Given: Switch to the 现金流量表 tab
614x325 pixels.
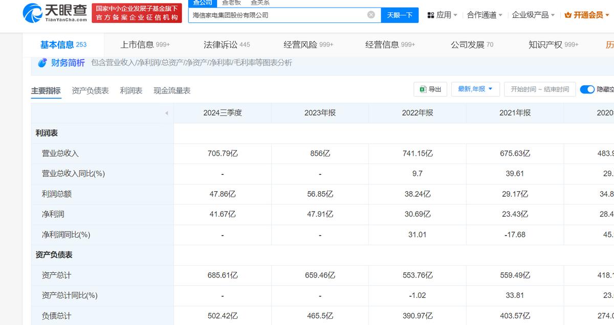Looking at the screenshot, I should pos(172,90).
